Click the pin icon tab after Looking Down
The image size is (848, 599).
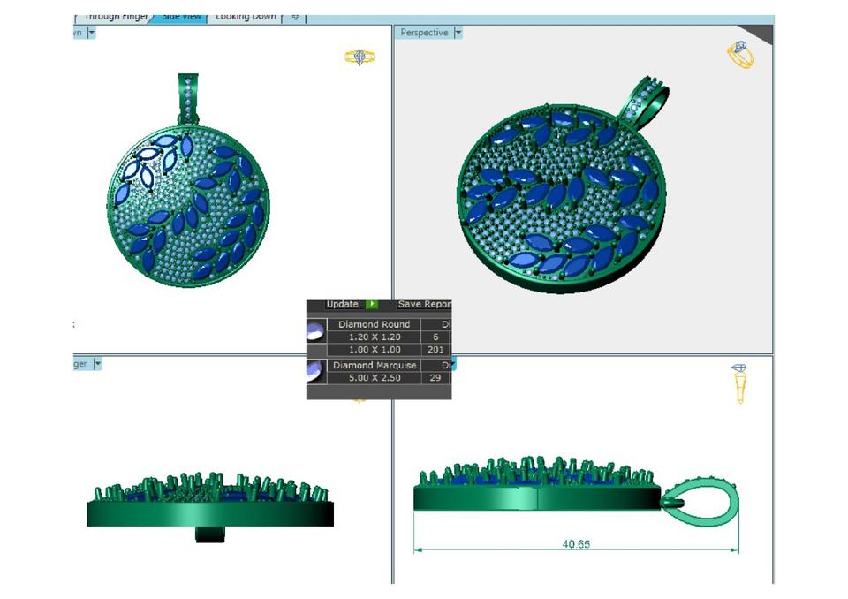click(295, 16)
